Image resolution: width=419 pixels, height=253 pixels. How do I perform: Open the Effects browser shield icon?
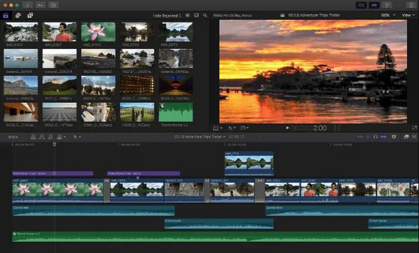point(394,136)
